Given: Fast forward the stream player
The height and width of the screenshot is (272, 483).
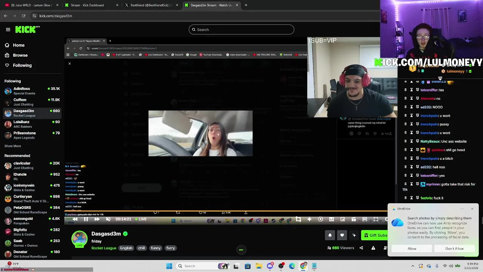Looking at the screenshot, I should point(97,219).
